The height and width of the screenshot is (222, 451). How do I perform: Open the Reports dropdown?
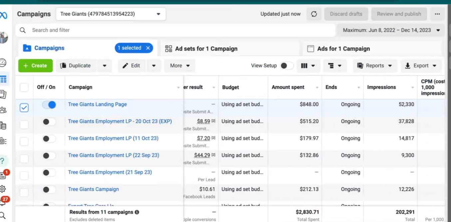(x=375, y=66)
